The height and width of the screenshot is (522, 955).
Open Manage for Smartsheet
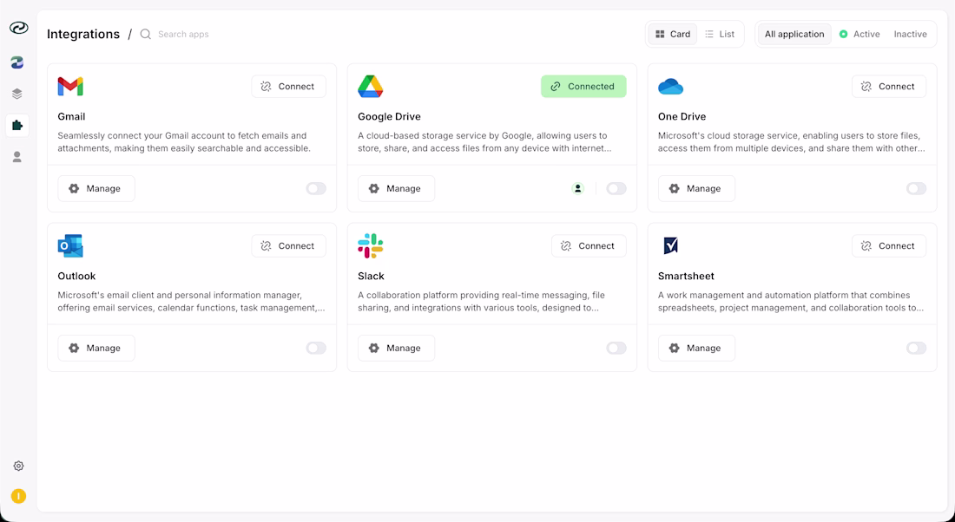[x=697, y=348]
